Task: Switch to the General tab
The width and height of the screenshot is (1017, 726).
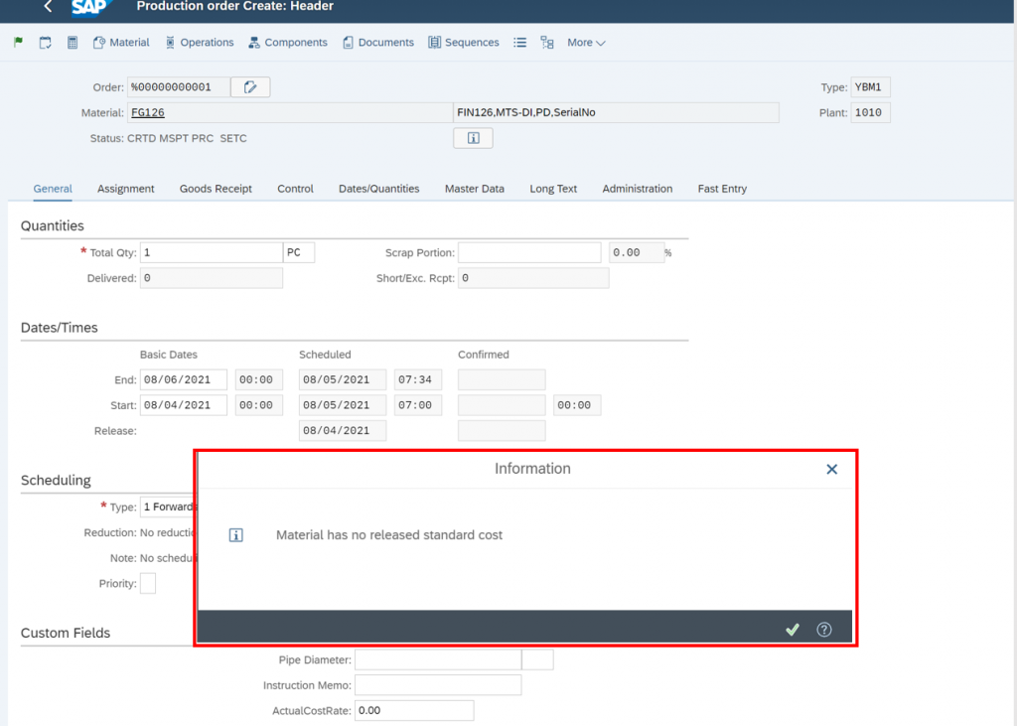Action: [53, 189]
